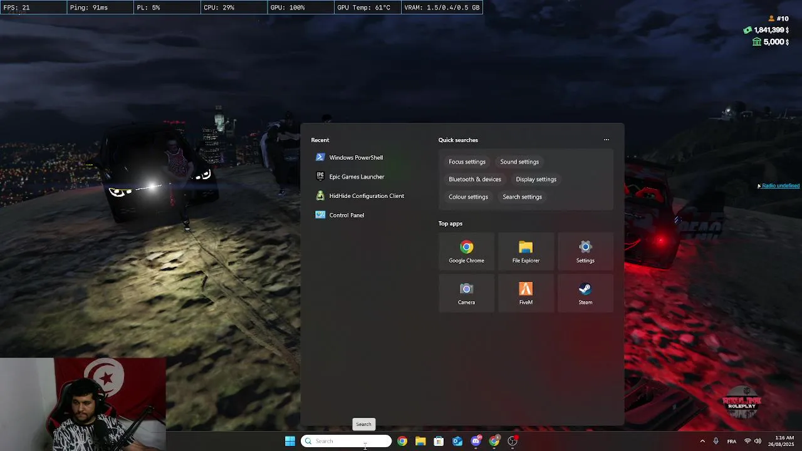Open File Explorer taskbar icon
Image resolution: width=802 pixels, height=451 pixels.
pos(420,441)
